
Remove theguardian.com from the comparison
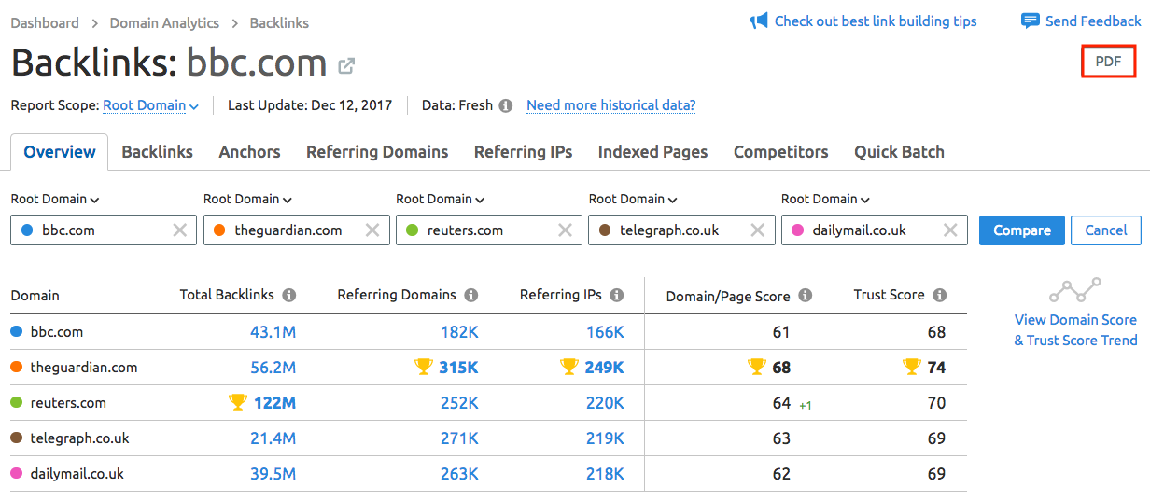[x=372, y=230]
